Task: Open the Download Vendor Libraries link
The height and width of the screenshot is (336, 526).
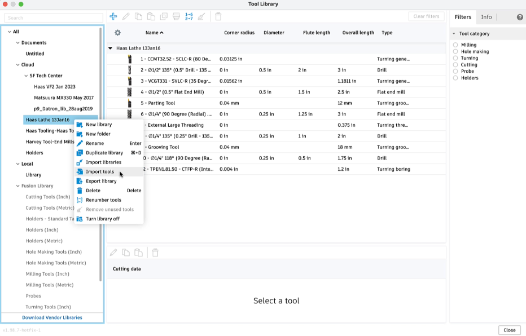Action: tap(52, 317)
